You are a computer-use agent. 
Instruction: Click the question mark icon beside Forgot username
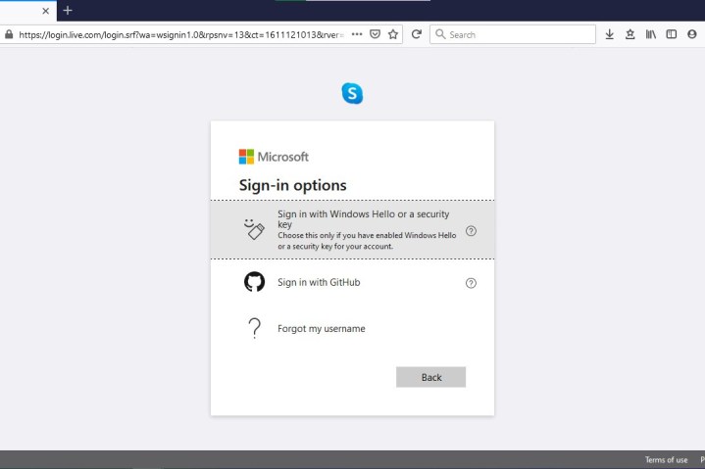pyautogui.click(x=255, y=328)
